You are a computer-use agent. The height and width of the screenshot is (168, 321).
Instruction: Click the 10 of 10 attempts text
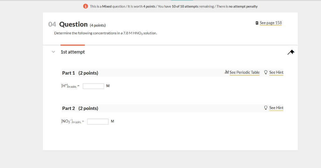pyautogui.click(x=185, y=7)
